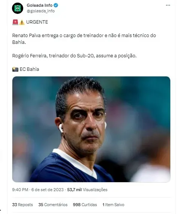This screenshot has width=183, height=214.
Task: Open the 1 Item Salvo count
Action: pos(113,205)
